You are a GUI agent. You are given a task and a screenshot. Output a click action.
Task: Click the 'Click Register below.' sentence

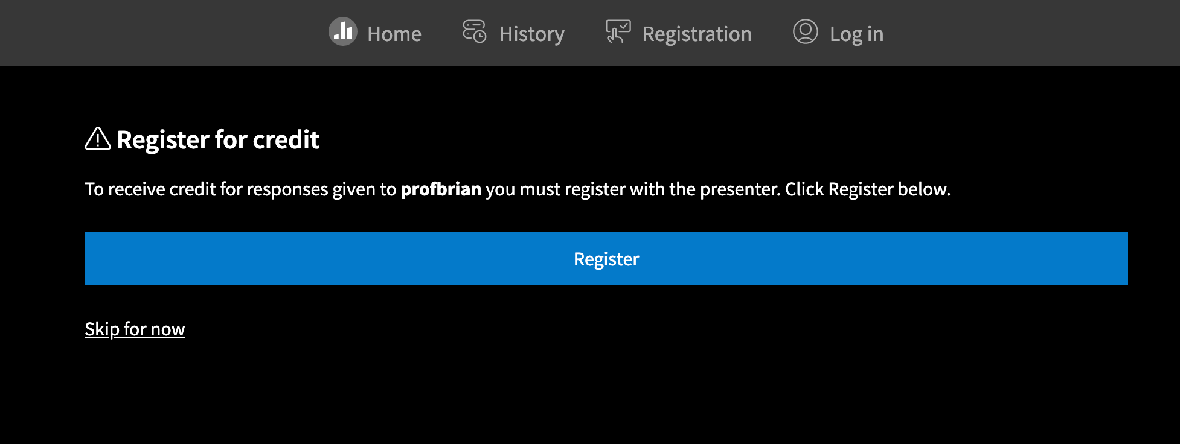click(868, 189)
